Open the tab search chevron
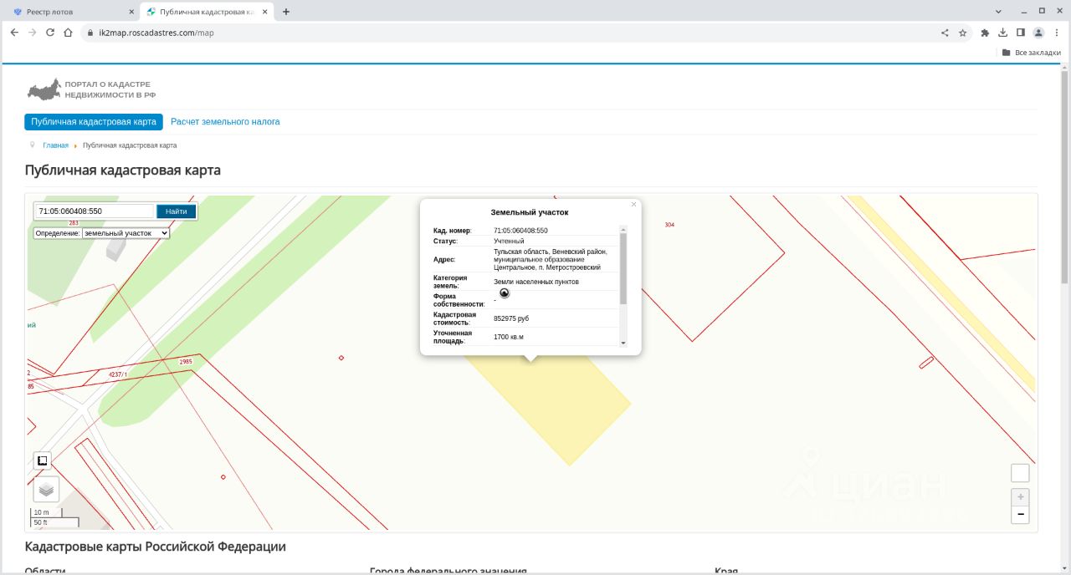The height and width of the screenshot is (575, 1071). [999, 12]
